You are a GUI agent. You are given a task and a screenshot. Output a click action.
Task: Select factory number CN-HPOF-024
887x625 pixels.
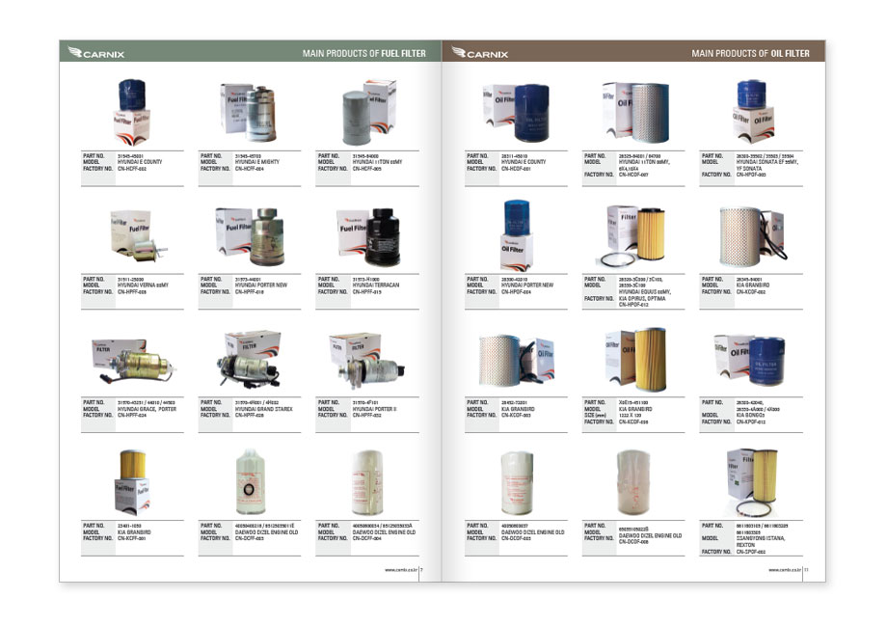(516, 292)
